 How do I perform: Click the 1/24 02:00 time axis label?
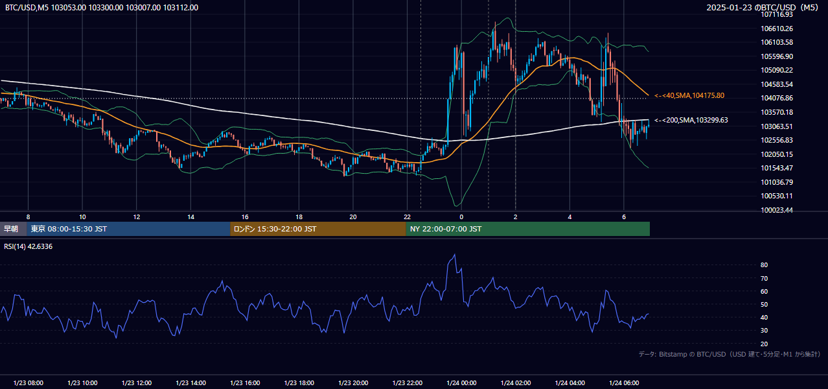click(x=516, y=383)
